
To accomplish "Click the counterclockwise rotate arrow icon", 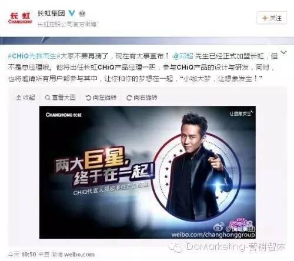I will pyautogui.click(x=88, y=98).
